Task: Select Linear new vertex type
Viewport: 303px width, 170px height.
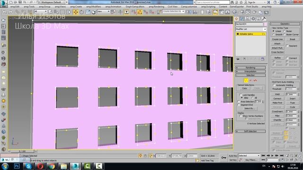Action: 274,31
